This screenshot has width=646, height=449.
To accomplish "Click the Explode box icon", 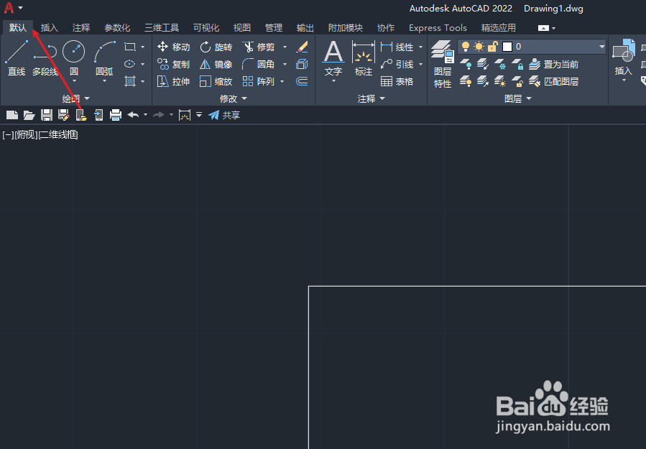I will point(302,64).
